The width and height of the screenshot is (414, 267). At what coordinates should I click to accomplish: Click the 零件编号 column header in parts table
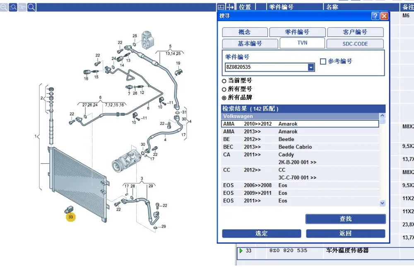(295, 7)
